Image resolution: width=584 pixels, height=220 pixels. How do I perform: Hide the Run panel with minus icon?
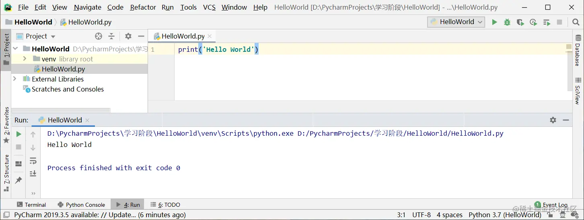coord(566,120)
